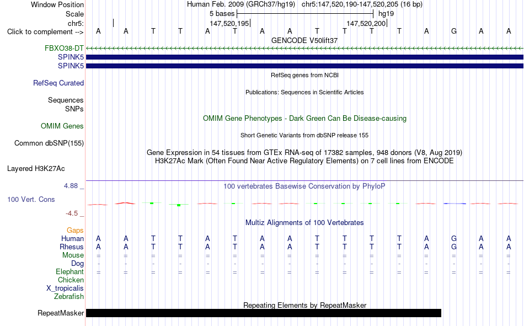
Task: Click the G in the Rhesus alignment row
Action: pyautogui.click(x=454, y=247)
